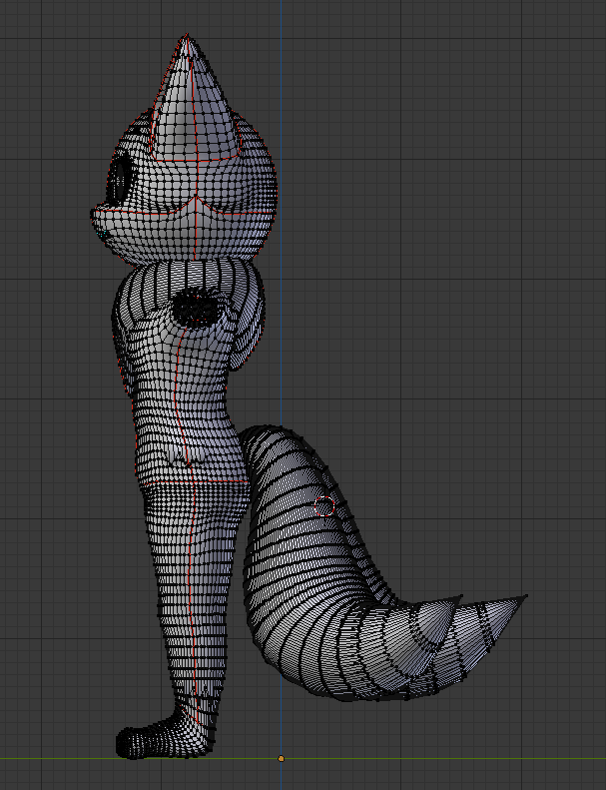
Task: Select the vertex at the ear tip
Action: tap(187, 35)
